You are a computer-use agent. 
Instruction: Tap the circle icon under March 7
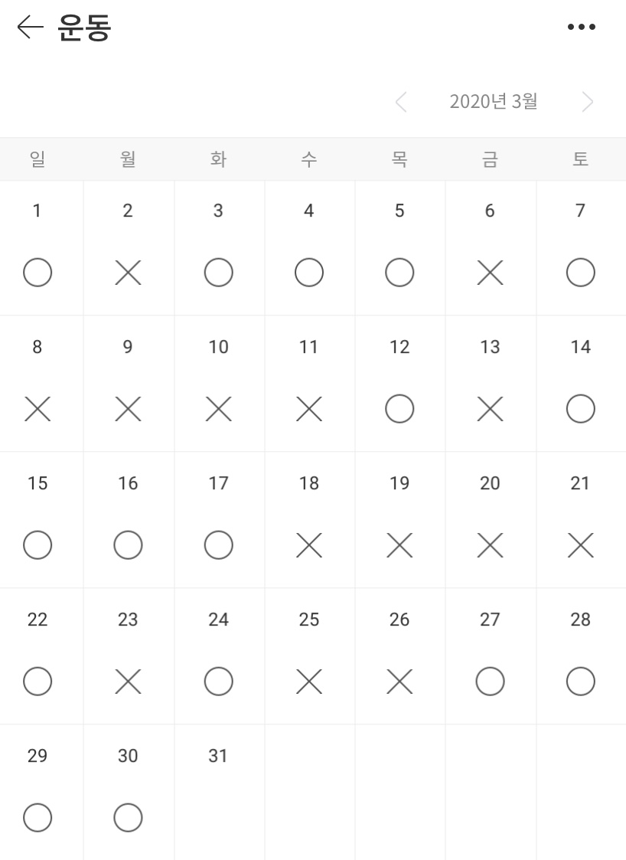pyautogui.click(x=581, y=272)
